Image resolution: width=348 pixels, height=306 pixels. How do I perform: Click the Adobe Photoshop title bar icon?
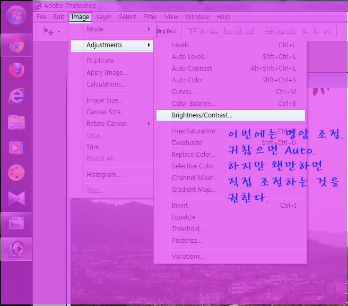coord(38,5)
